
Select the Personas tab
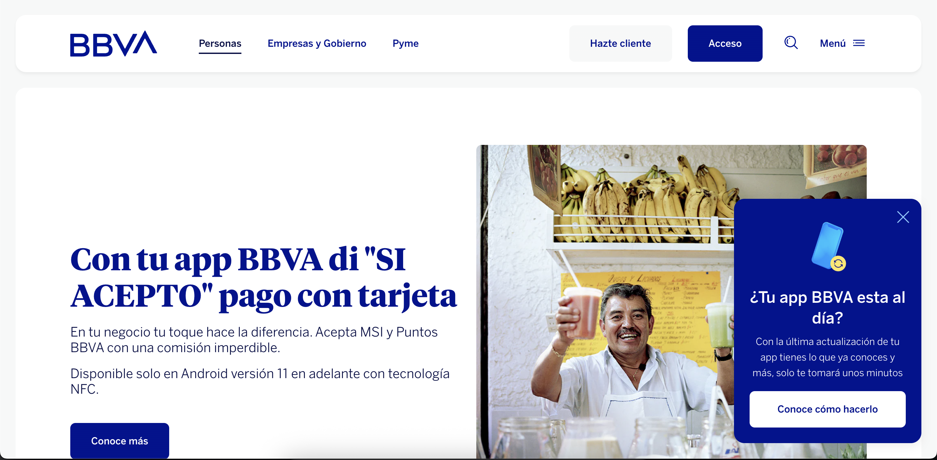point(220,44)
